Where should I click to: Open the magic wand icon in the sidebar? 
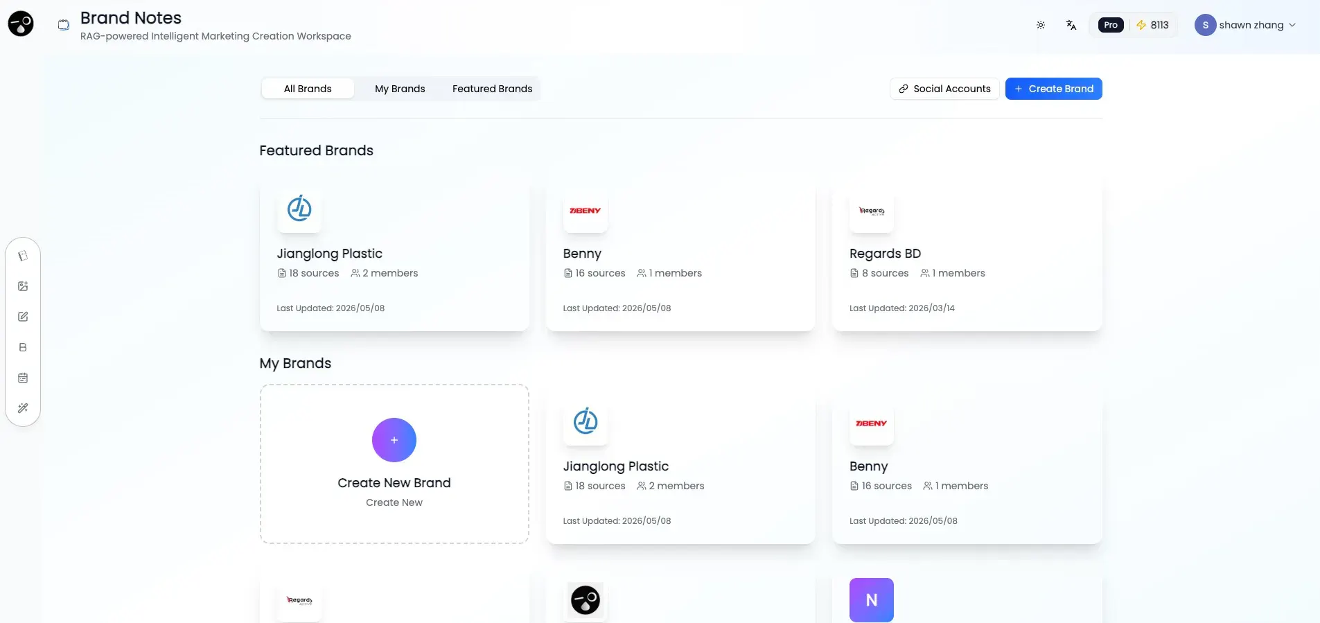pos(23,408)
